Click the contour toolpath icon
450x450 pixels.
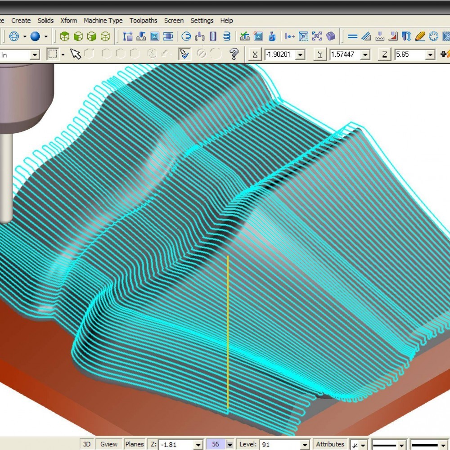tap(127, 36)
